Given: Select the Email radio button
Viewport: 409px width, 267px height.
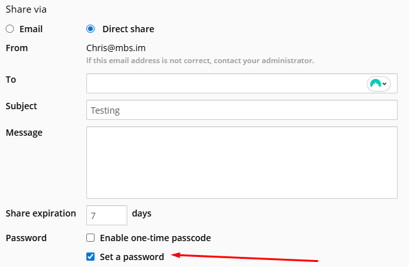Looking at the screenshot, I should (x=10, y=29).
